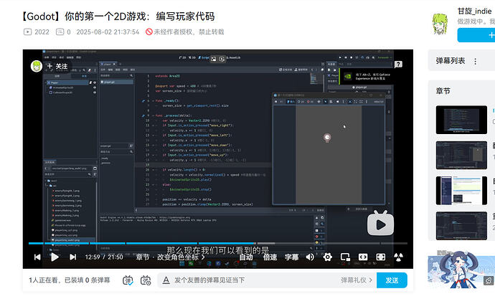Click the large Bilibili play overlay icon

pyautogui.click(x=380, y=223)
